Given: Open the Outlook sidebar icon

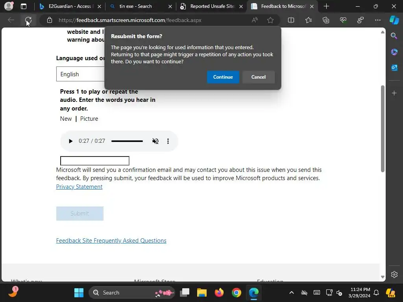Looking at the screenshot, I should tap(394, 68).
